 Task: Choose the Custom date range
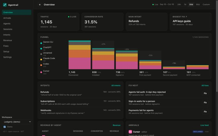point(206,5)
